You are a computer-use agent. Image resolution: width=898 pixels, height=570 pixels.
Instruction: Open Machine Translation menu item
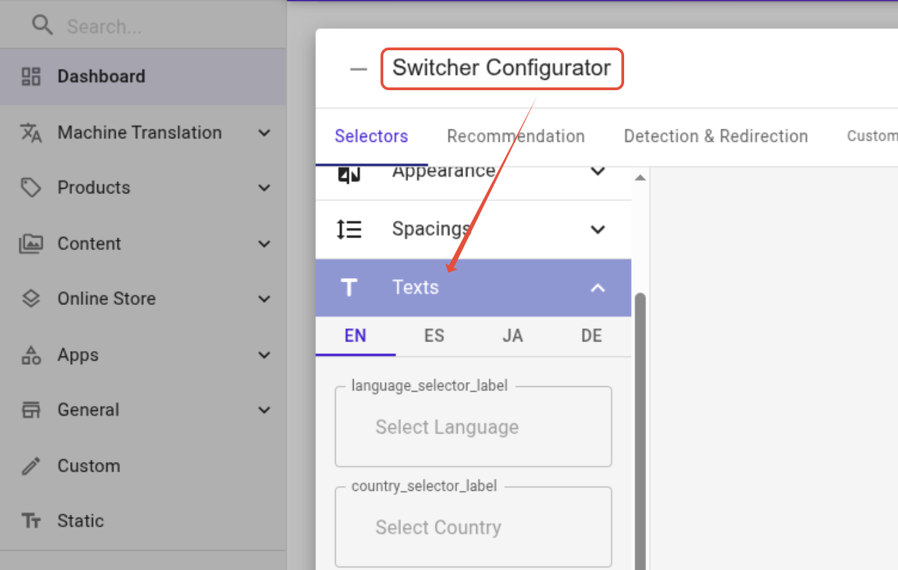coord(140,132)
